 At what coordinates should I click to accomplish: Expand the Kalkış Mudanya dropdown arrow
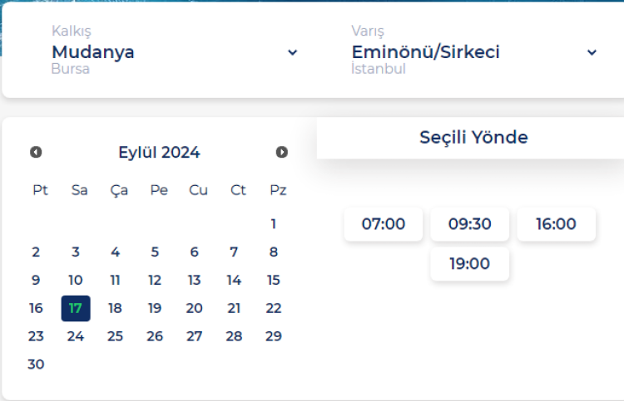(292, 52)
